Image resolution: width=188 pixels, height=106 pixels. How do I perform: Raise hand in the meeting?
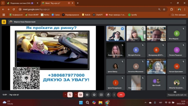108,95
